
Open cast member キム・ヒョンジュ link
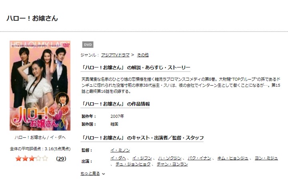point(233,158)
